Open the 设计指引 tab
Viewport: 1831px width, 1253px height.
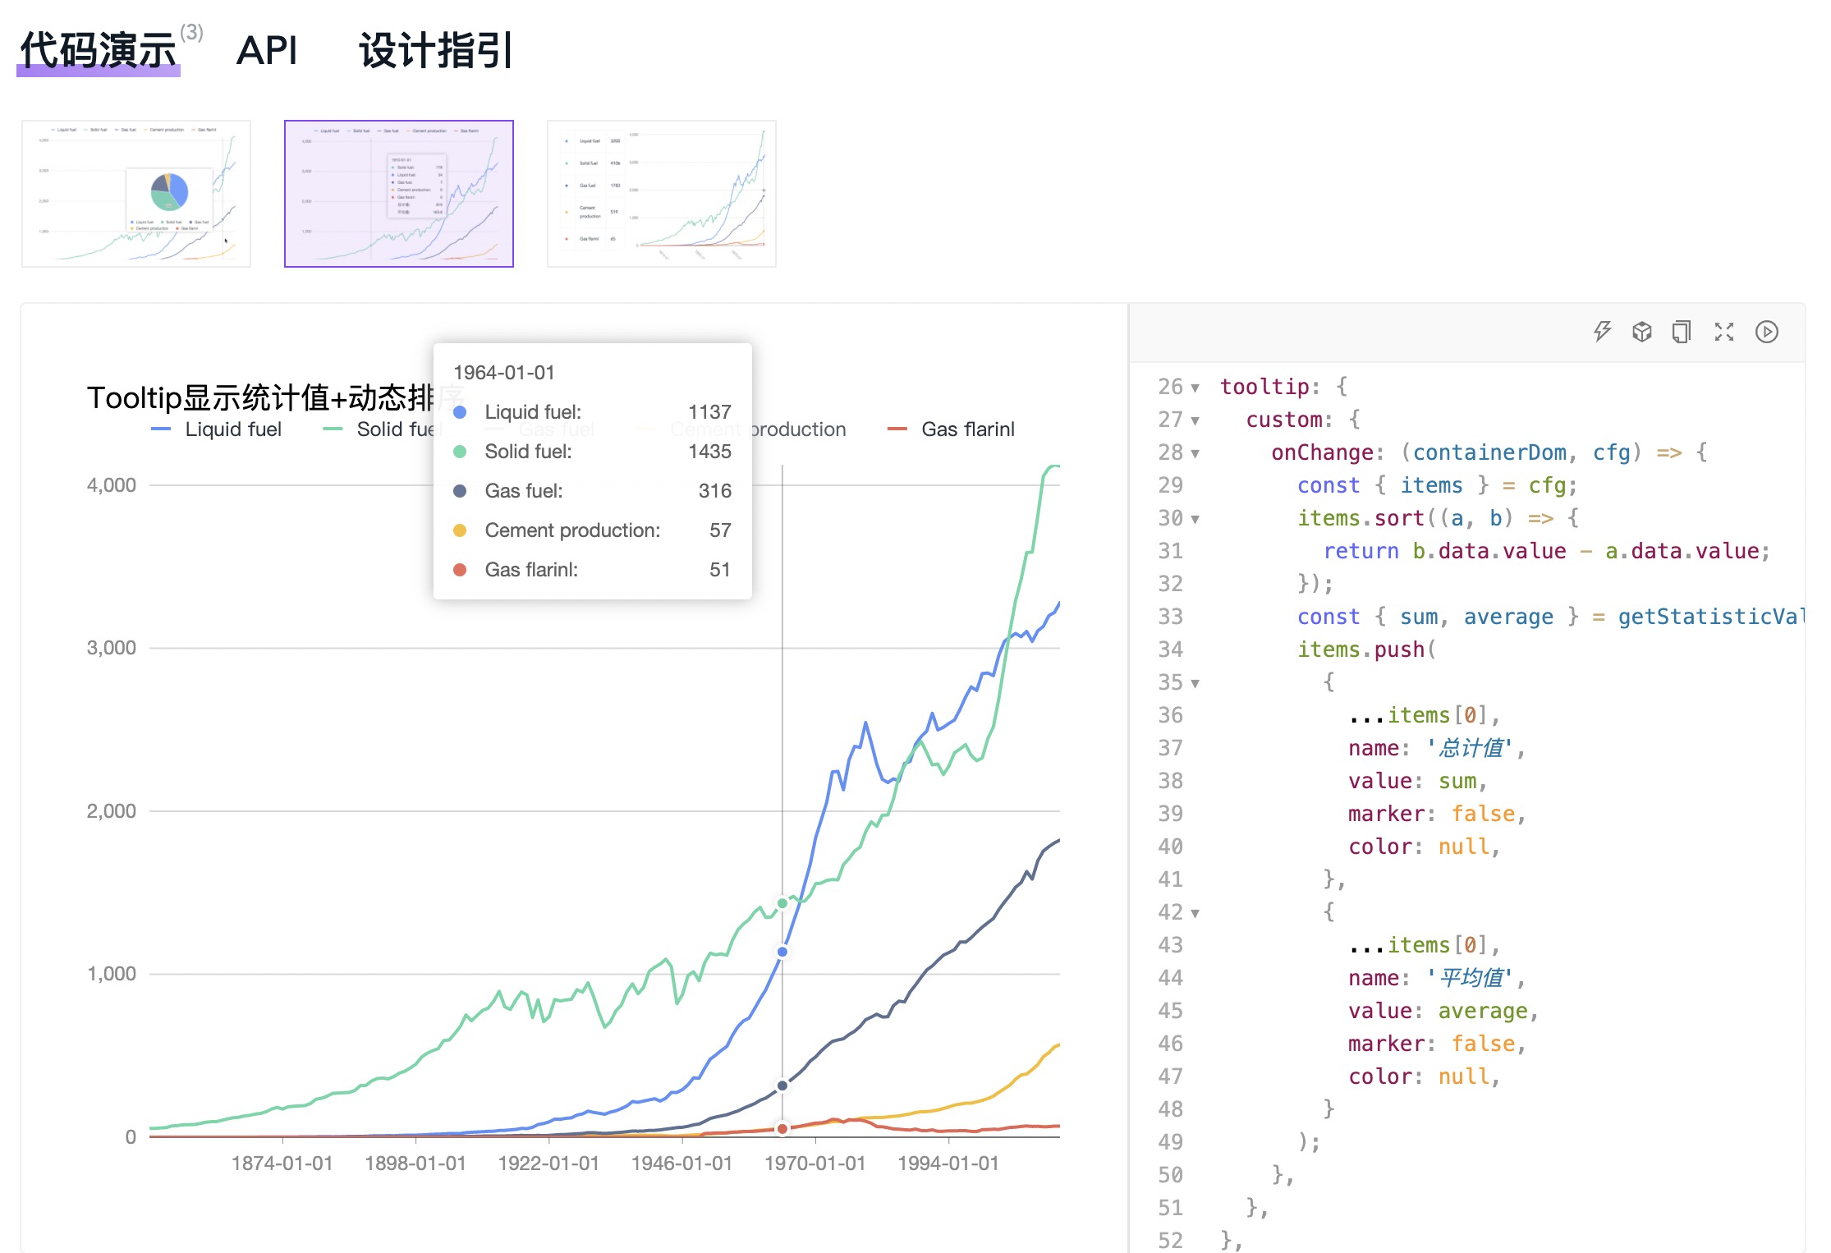(x=434, y=51)
